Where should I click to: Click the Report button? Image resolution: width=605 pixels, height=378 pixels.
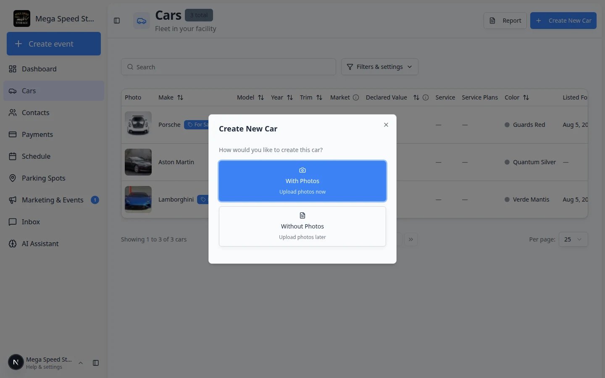(505, 21)
